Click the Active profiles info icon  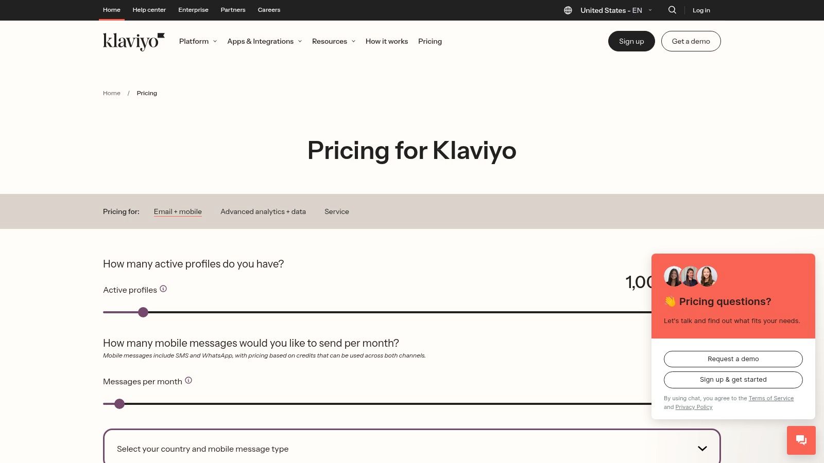tap(163, 289)
